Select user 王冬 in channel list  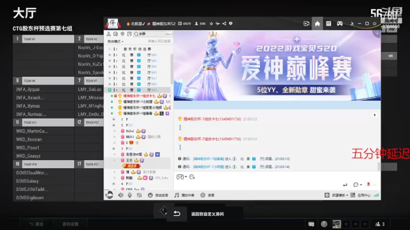click(129, 160)
